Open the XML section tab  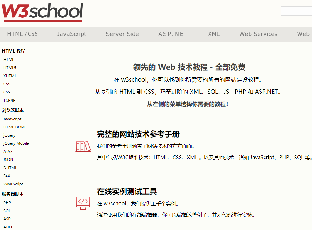tap(214, 34)
